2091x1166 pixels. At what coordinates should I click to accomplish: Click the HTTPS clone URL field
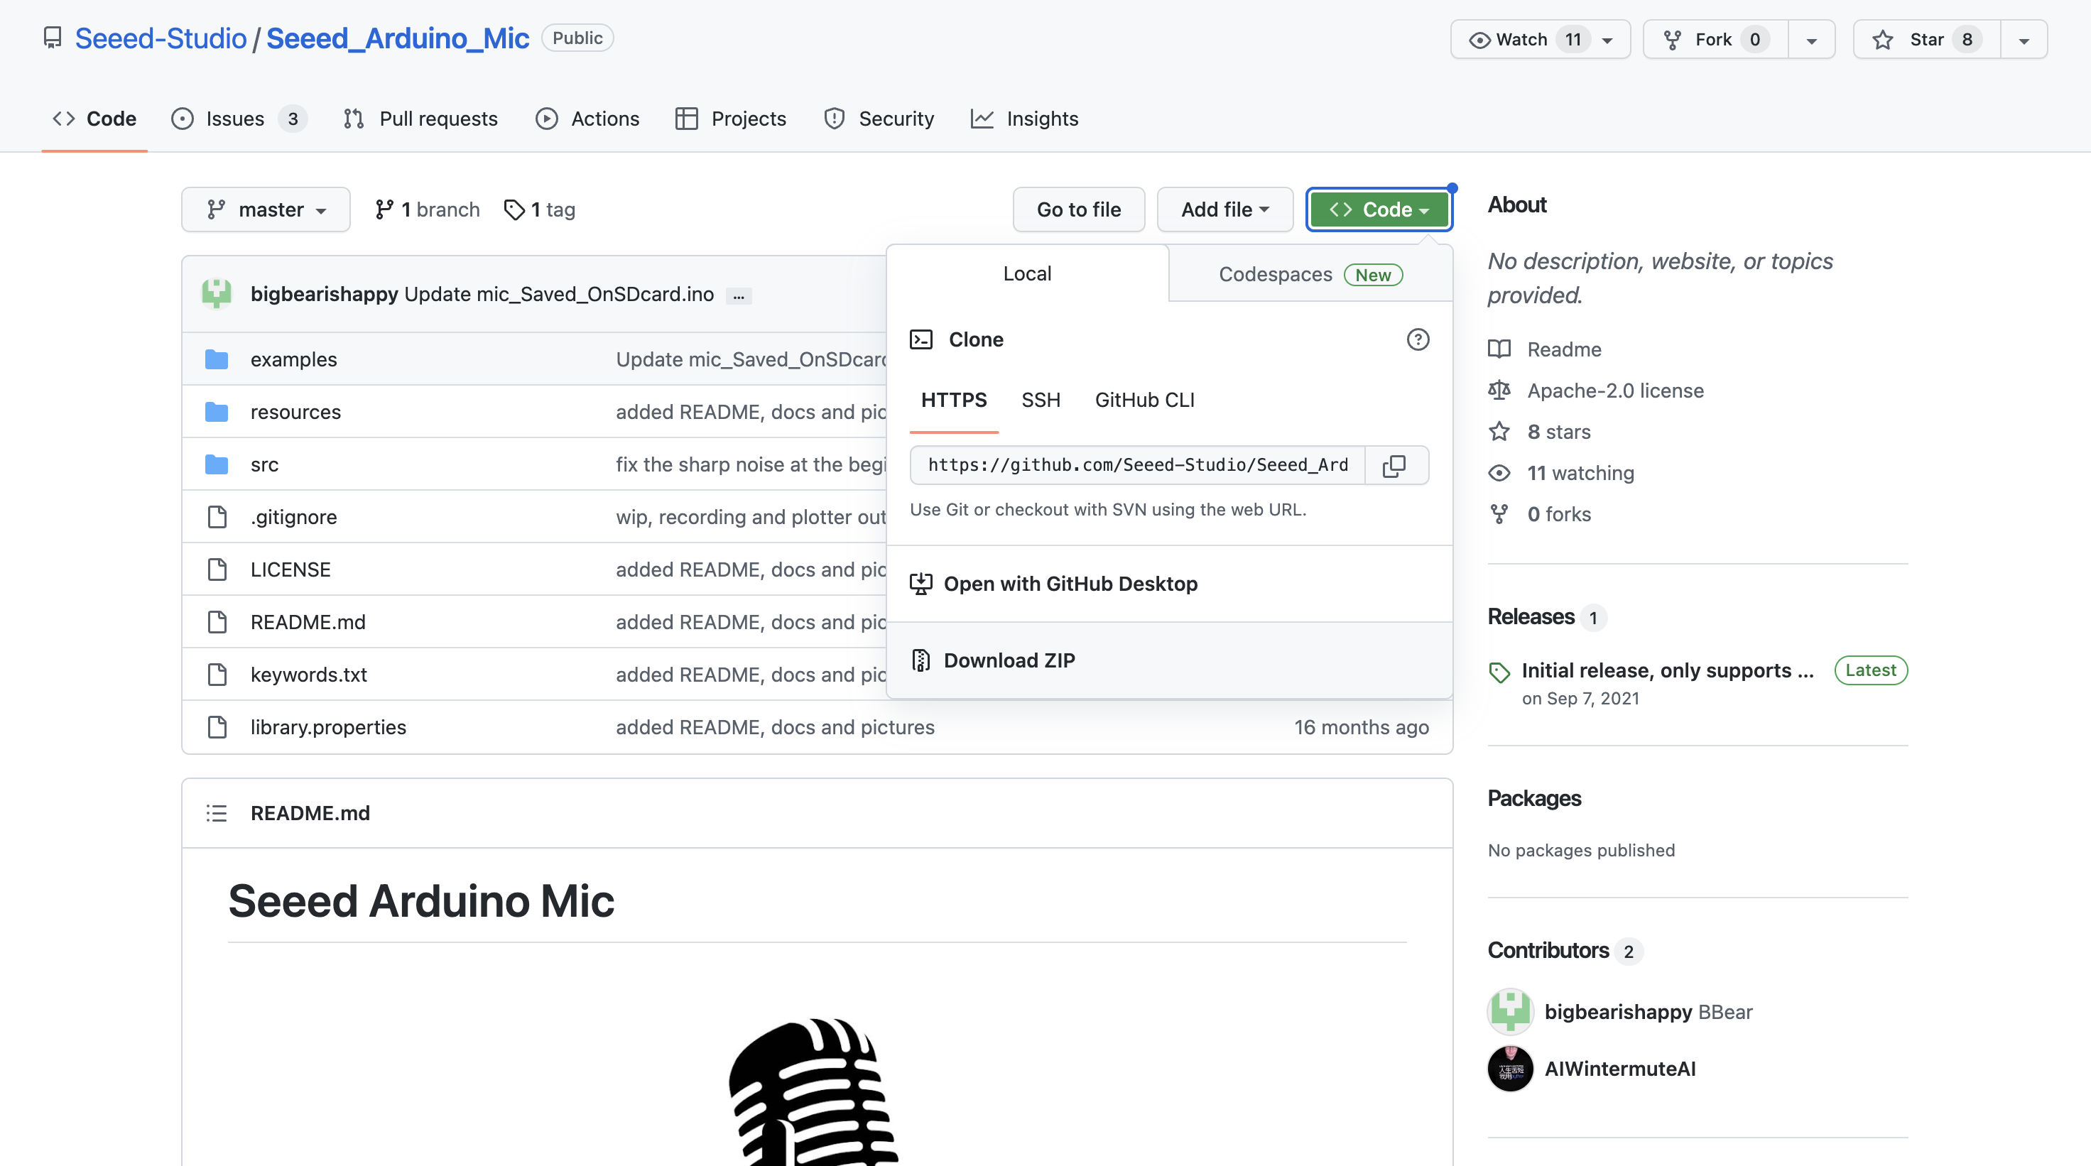coord(1137,465)
